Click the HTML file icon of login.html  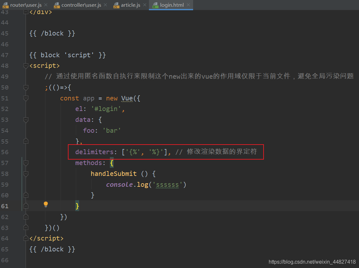[155, 5]
